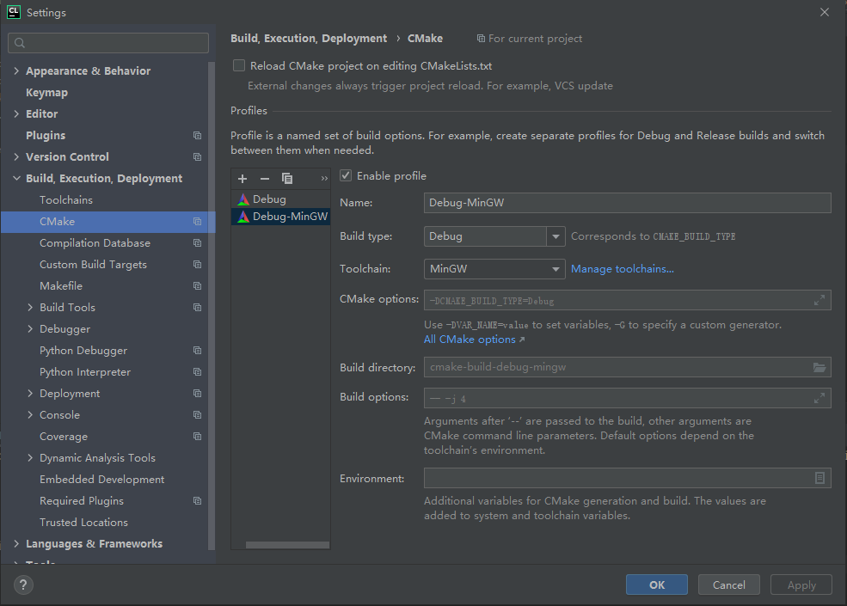Click the OK button
This screenshot has width=847, height=606.
tap(656, 585)
